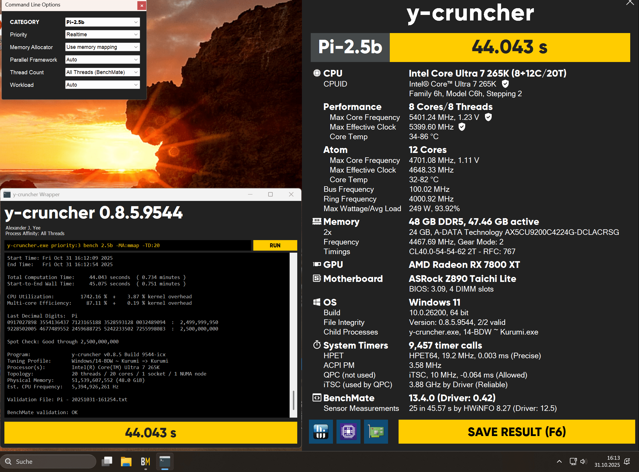Open the volume speaker tray icon

[583, 461]
